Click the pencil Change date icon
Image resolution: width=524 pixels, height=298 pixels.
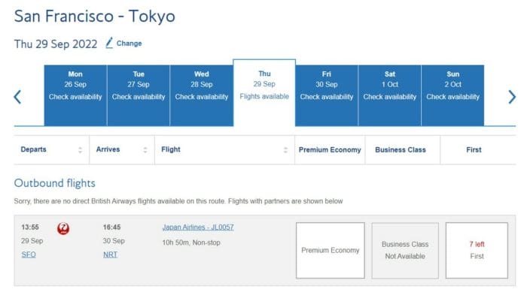pyautogui.click(x=109, y=43)
